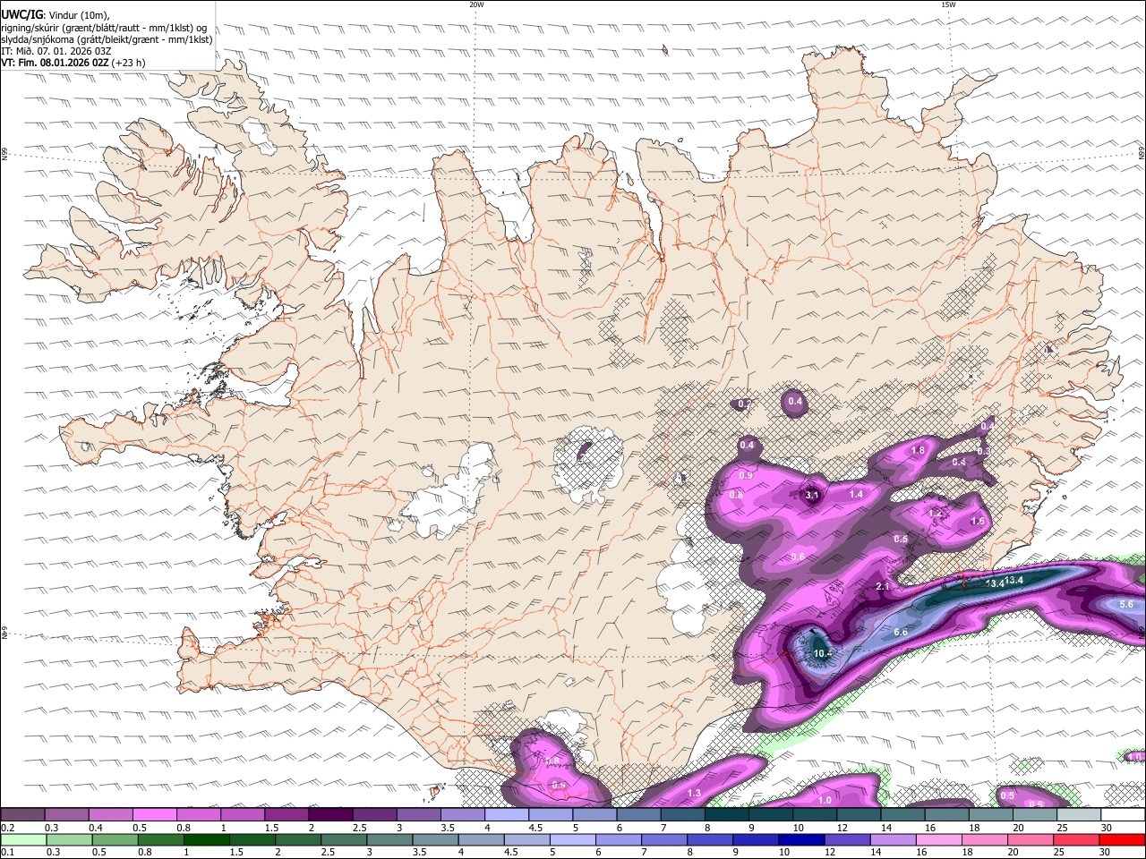
Task: Click the 'slydda/snjókoma' legend description line
Action: point(107,39)
